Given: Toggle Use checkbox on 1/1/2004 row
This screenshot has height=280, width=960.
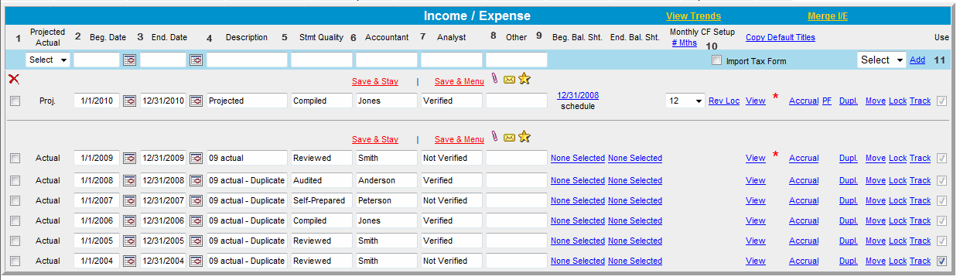Looking at the screenshot, I should pyautogui.click(x=941, y=261).
